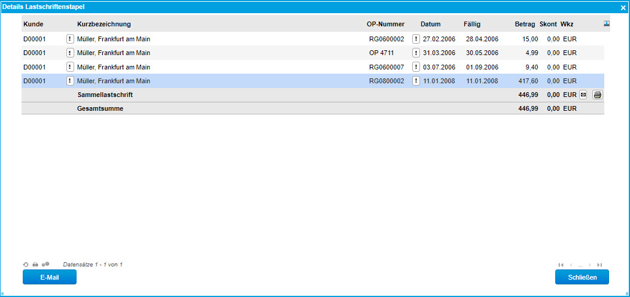Image resolution: width=630 pixels, height=297 pixels.
Task: Click date 03.07.2006
Action: click(439, 66)
